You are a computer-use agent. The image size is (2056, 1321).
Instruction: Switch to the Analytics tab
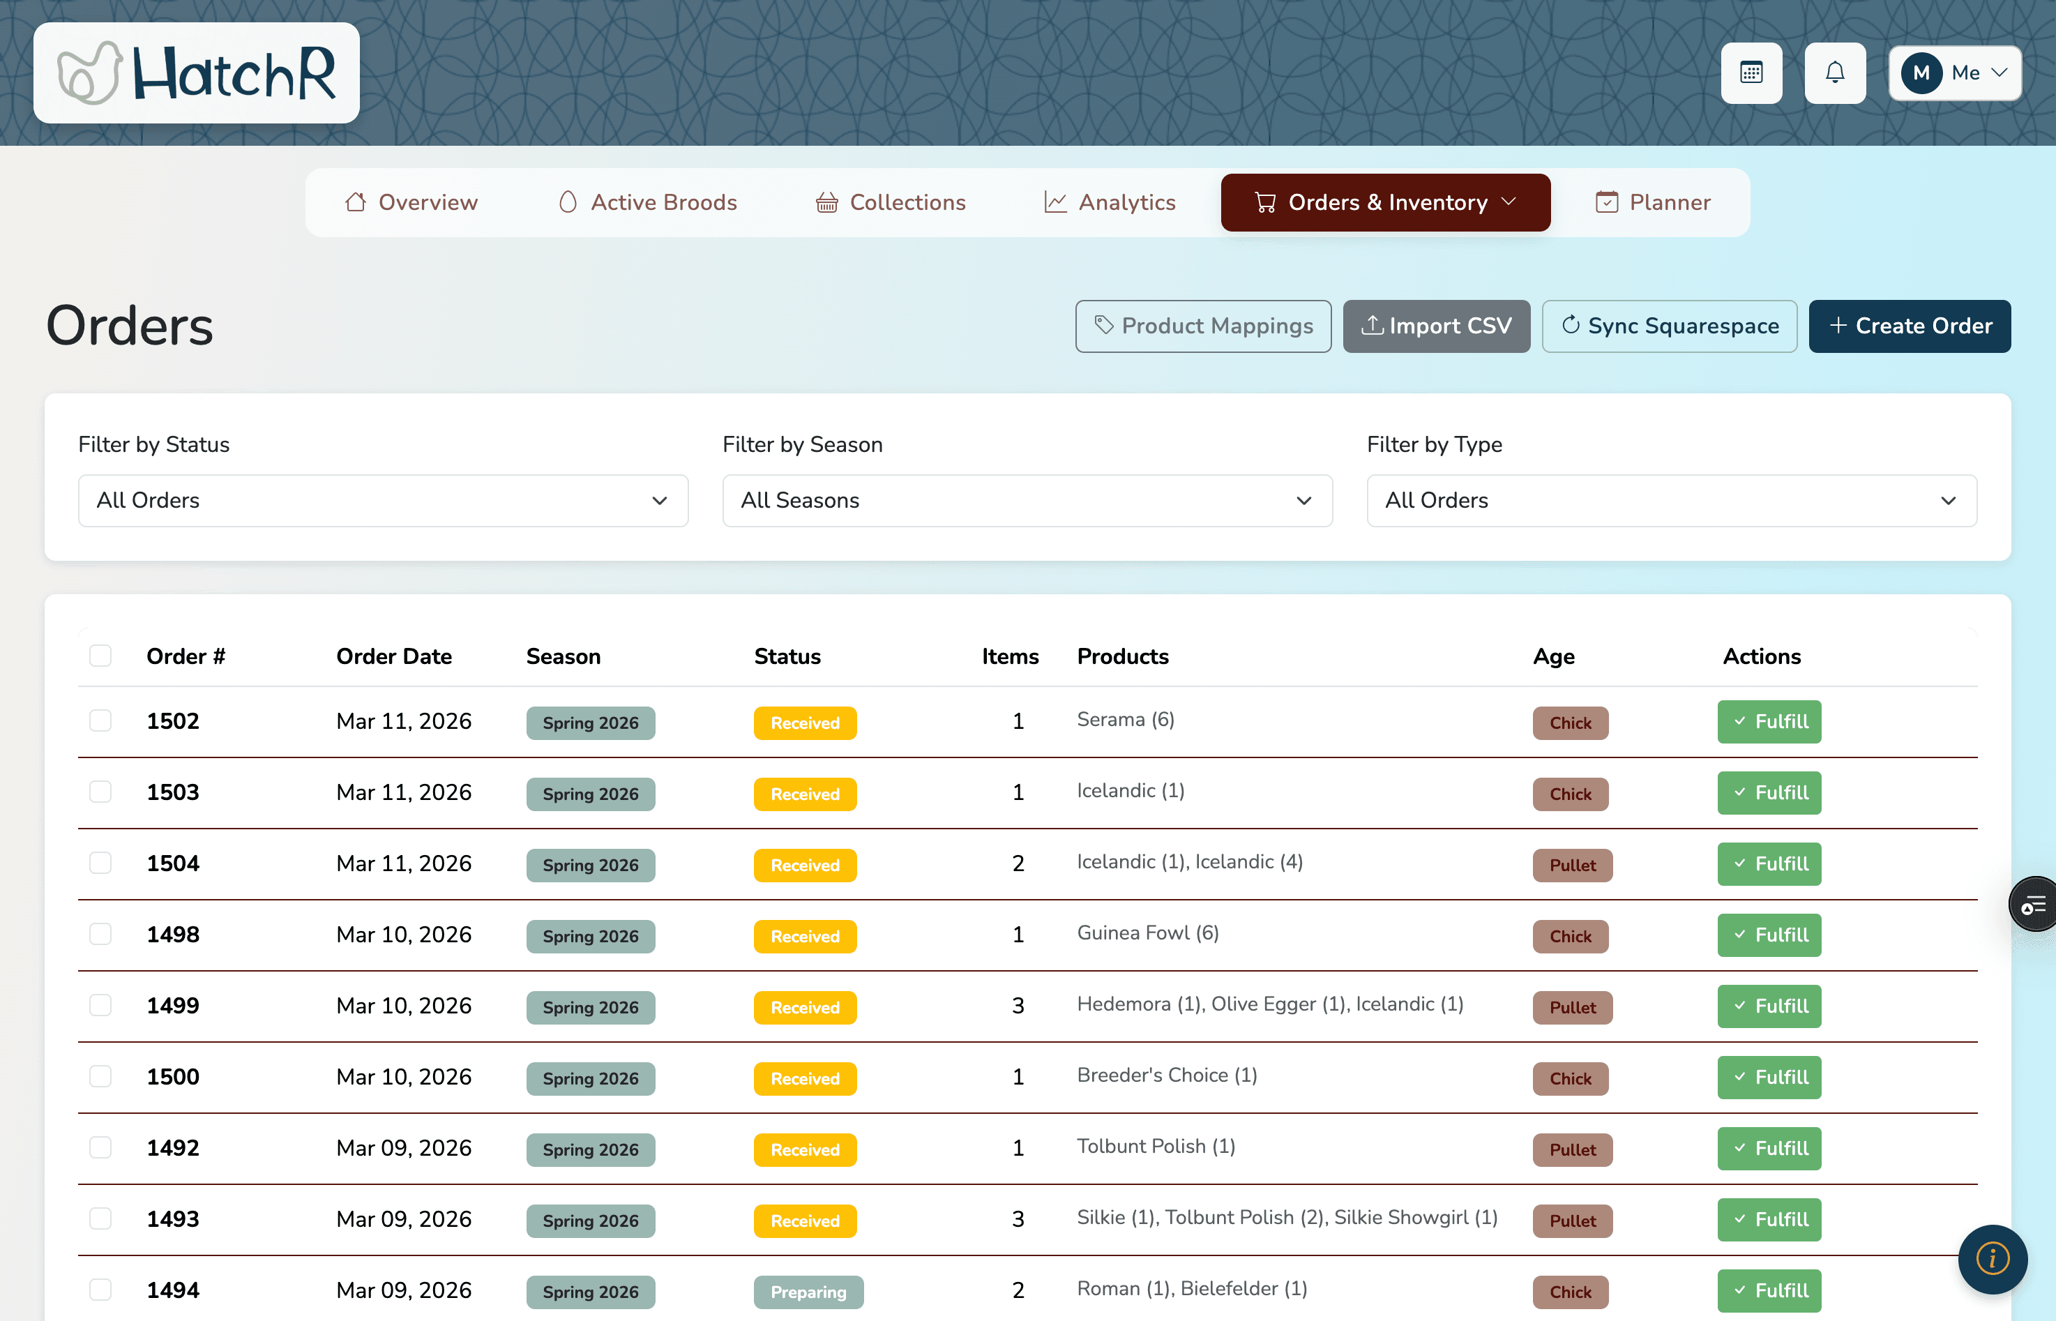pos(1111,202)
